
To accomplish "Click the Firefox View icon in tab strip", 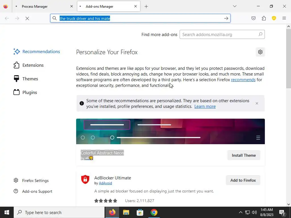I will 6,6.
